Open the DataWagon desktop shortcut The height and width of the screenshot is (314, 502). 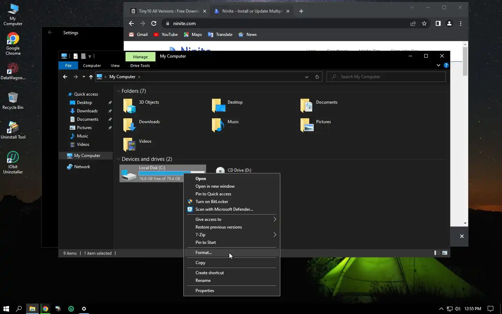(13, 71)
